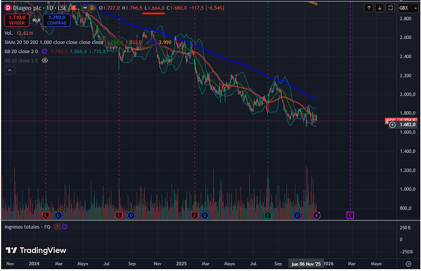Click the 2.800 price scale label
This screenshot has height=271, width=421.
pyautogui.click(x=405, y=18)
